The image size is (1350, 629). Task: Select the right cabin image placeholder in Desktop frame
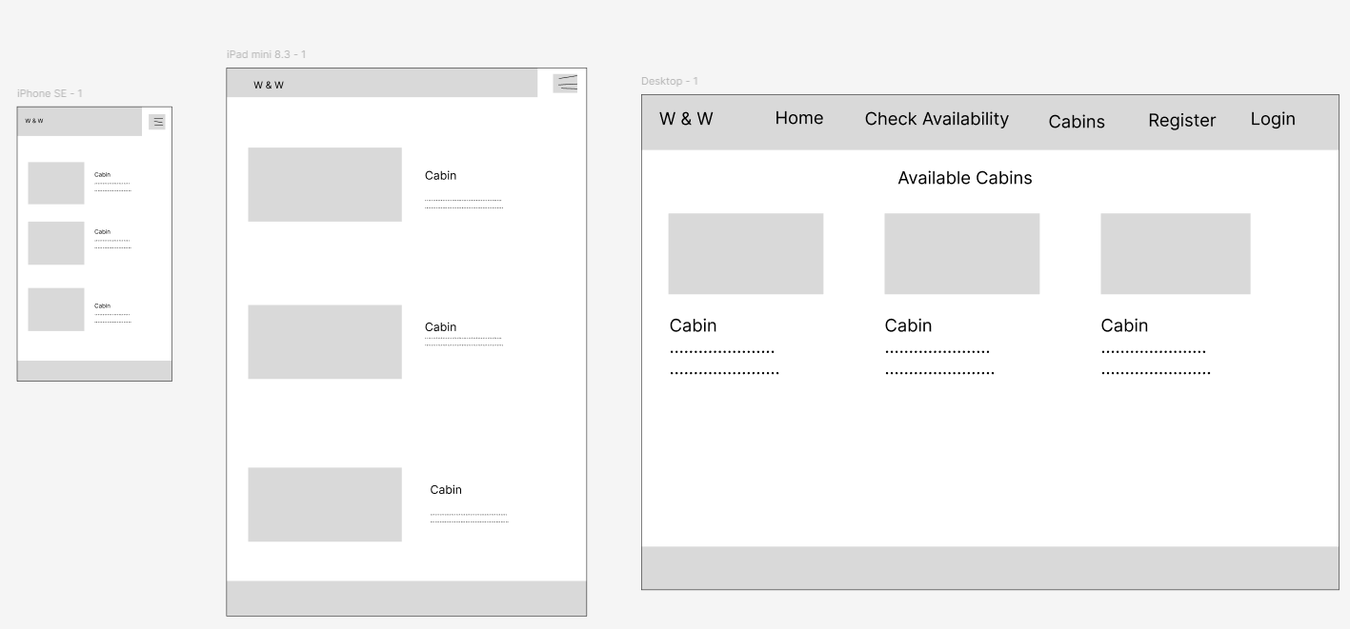pyautogui.click(x=1176, y=253)
